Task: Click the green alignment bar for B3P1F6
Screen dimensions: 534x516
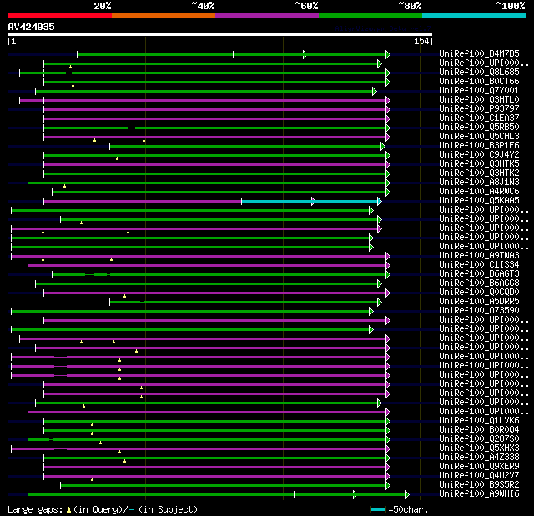Action: pyautogui.click(x=245, y=146)
